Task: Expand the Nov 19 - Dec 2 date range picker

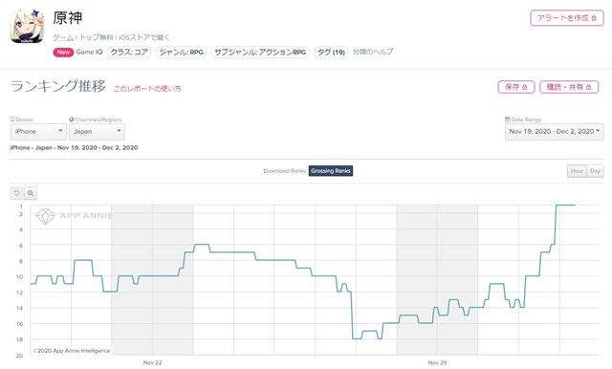Action: pyautogui.click(x=555, y=132)
